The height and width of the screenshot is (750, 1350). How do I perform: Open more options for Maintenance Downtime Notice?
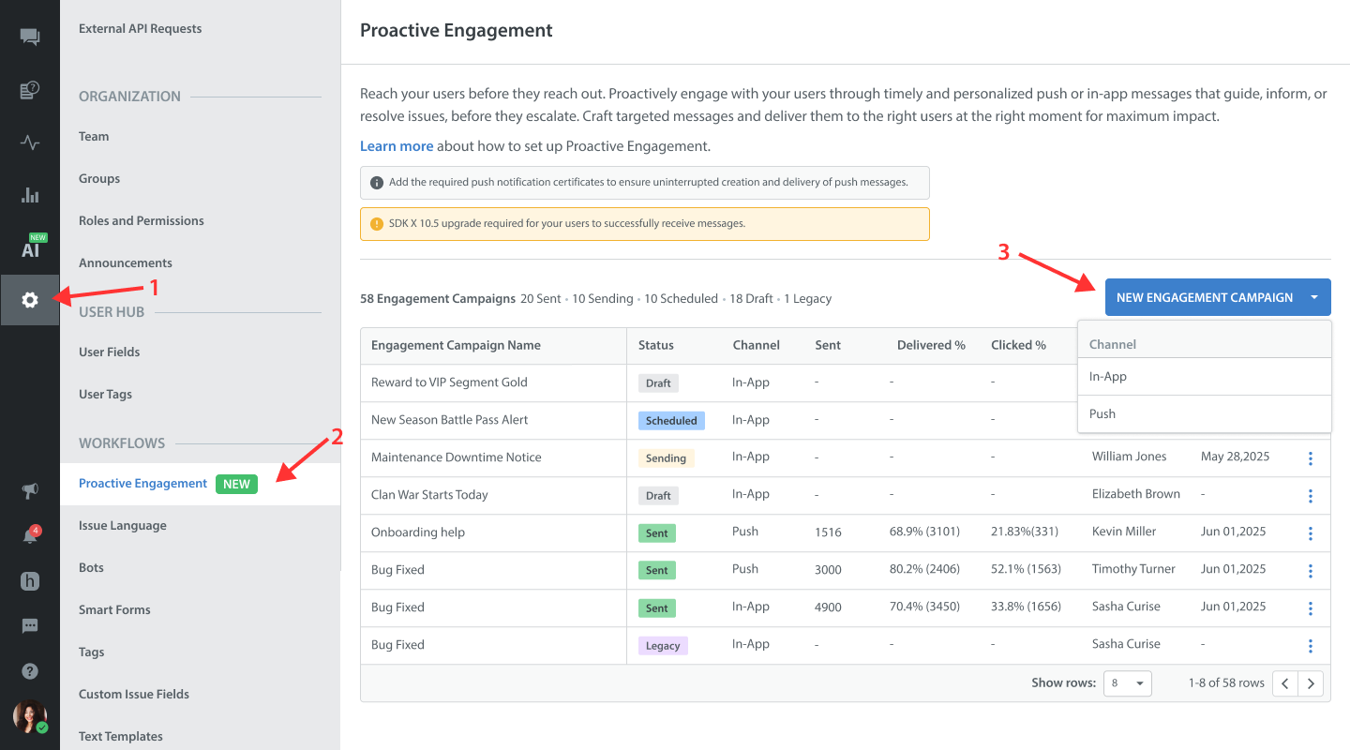pyautogui.click(x=1311, y=458)
